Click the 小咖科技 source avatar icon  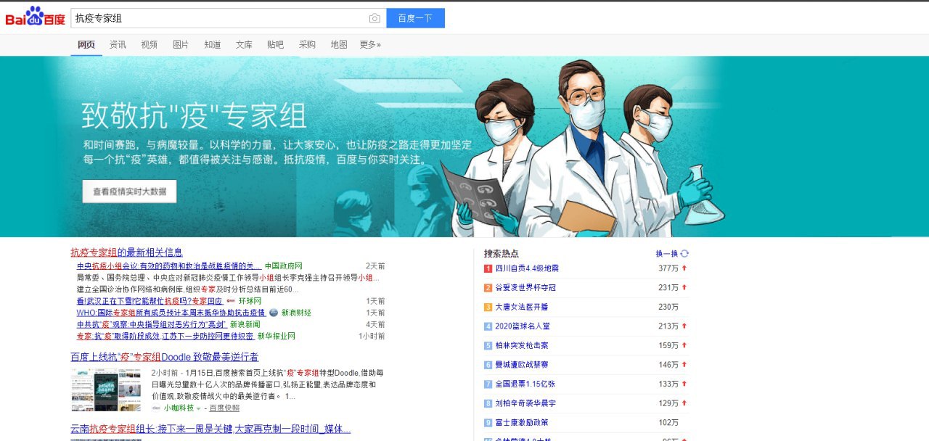tap(156, 408)
